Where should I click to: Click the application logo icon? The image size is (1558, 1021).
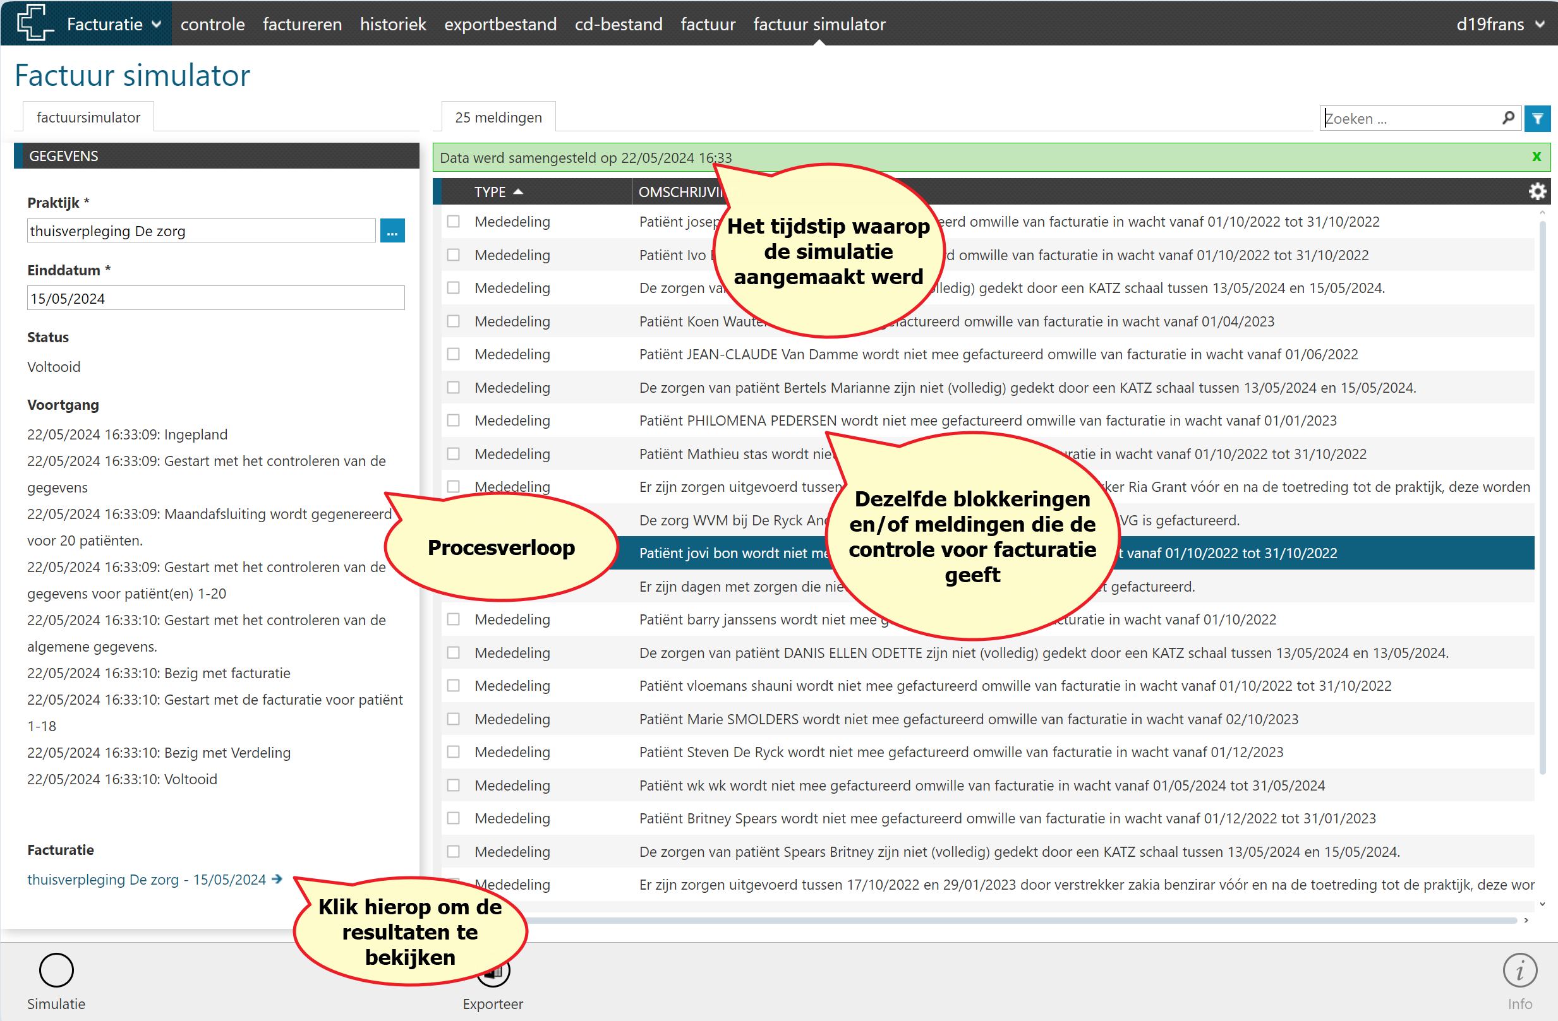pyautogui.click(x=34, y=23)
